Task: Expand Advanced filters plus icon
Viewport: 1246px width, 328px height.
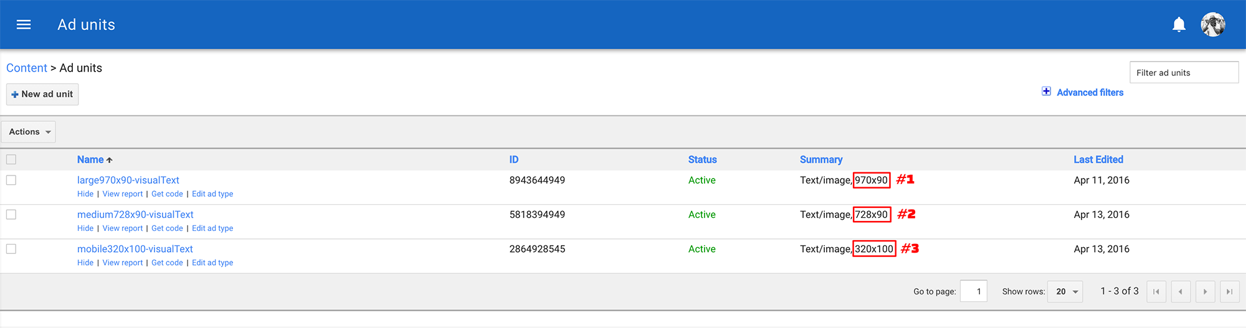Action: point(1047,91)
